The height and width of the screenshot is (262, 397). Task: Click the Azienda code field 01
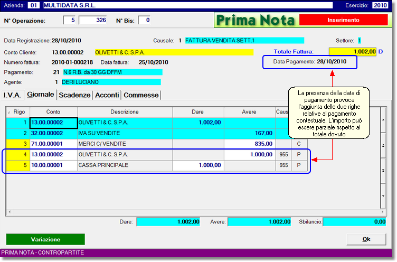point(34,5)
